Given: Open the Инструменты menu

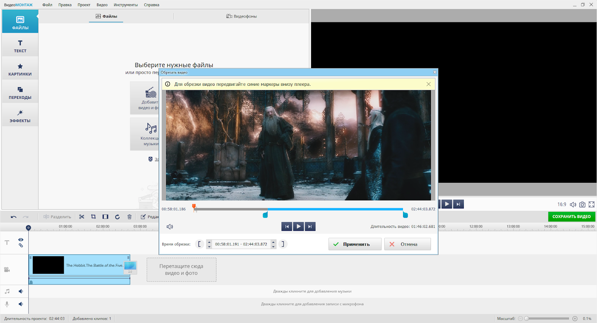Looking at the screenshot, I should pos(126,5).
